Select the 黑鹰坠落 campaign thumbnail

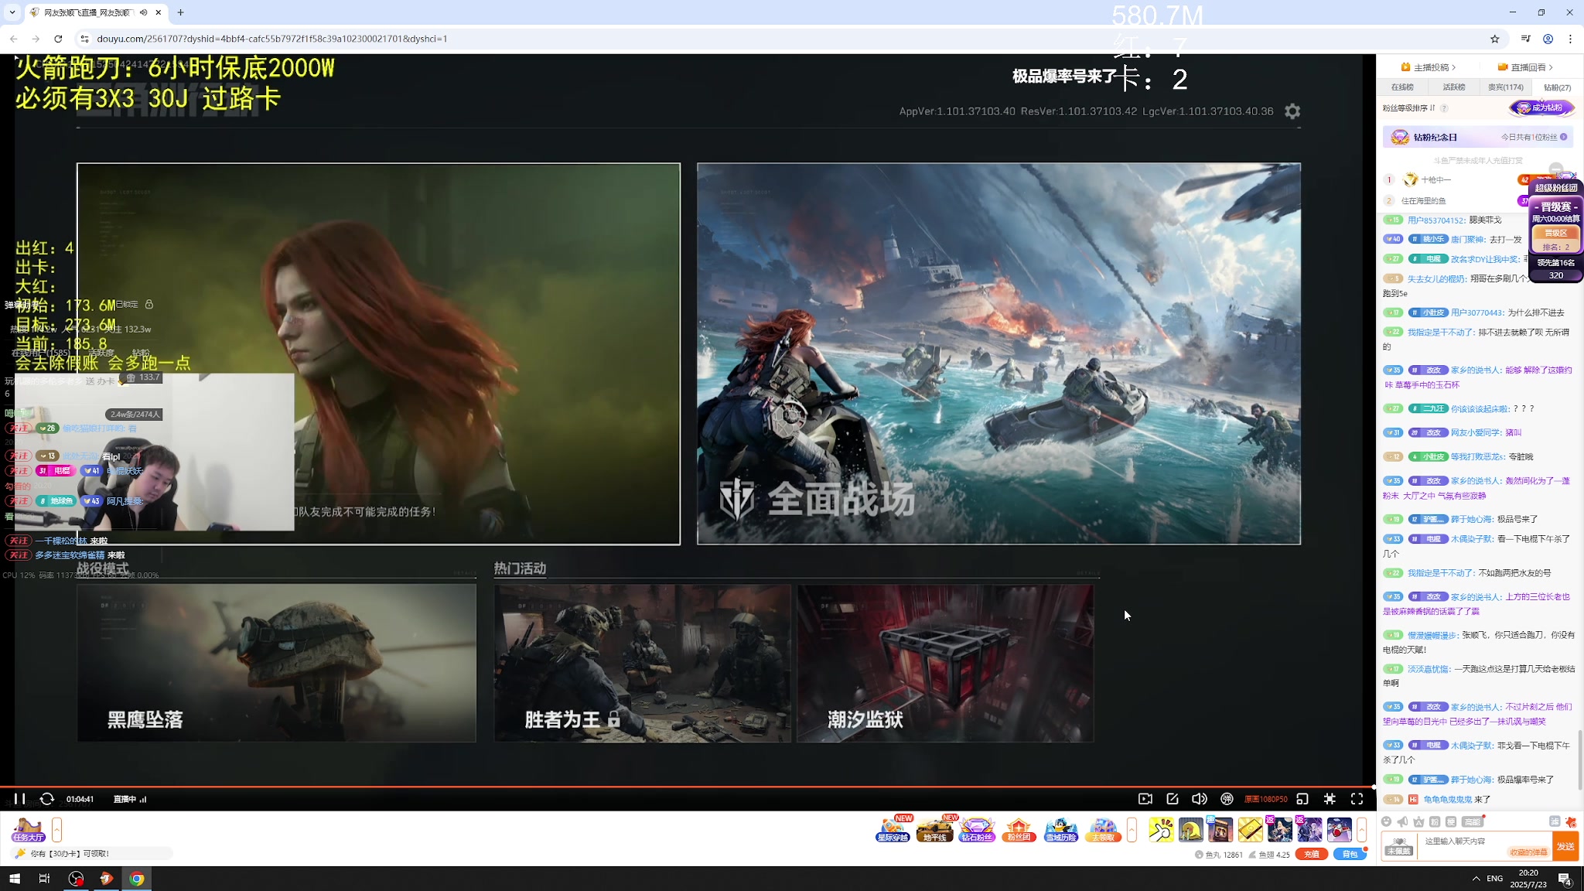pyautogui.click(x=276, y=663)
